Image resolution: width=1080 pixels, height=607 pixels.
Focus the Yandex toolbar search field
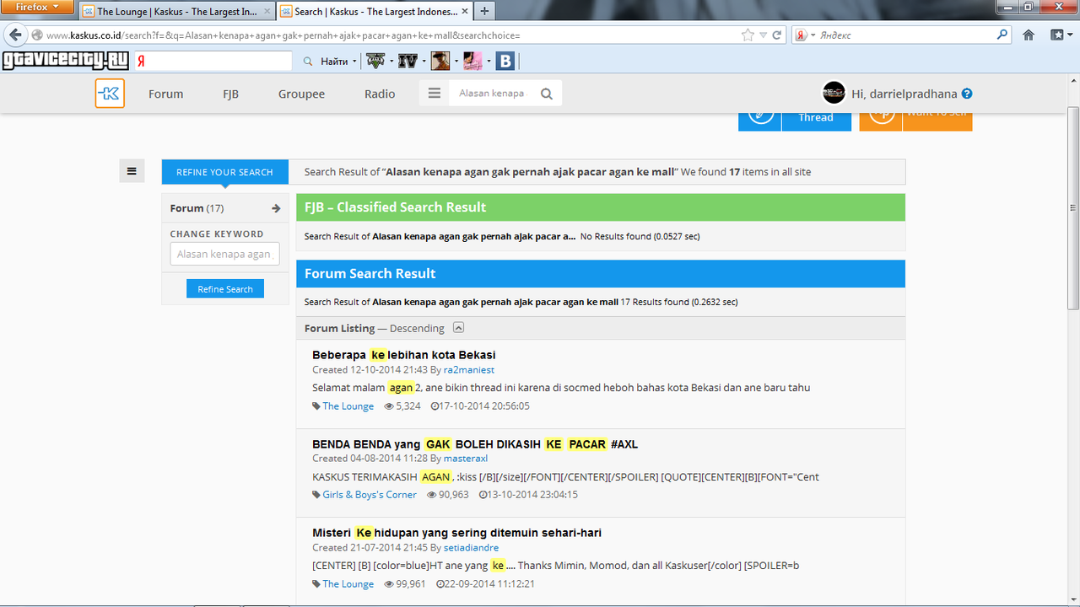tap(213, 61)
